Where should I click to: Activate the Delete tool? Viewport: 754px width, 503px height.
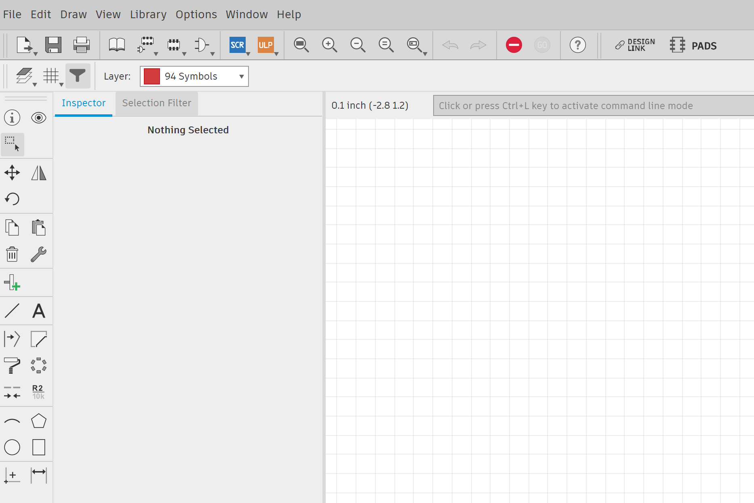[12, 255]
